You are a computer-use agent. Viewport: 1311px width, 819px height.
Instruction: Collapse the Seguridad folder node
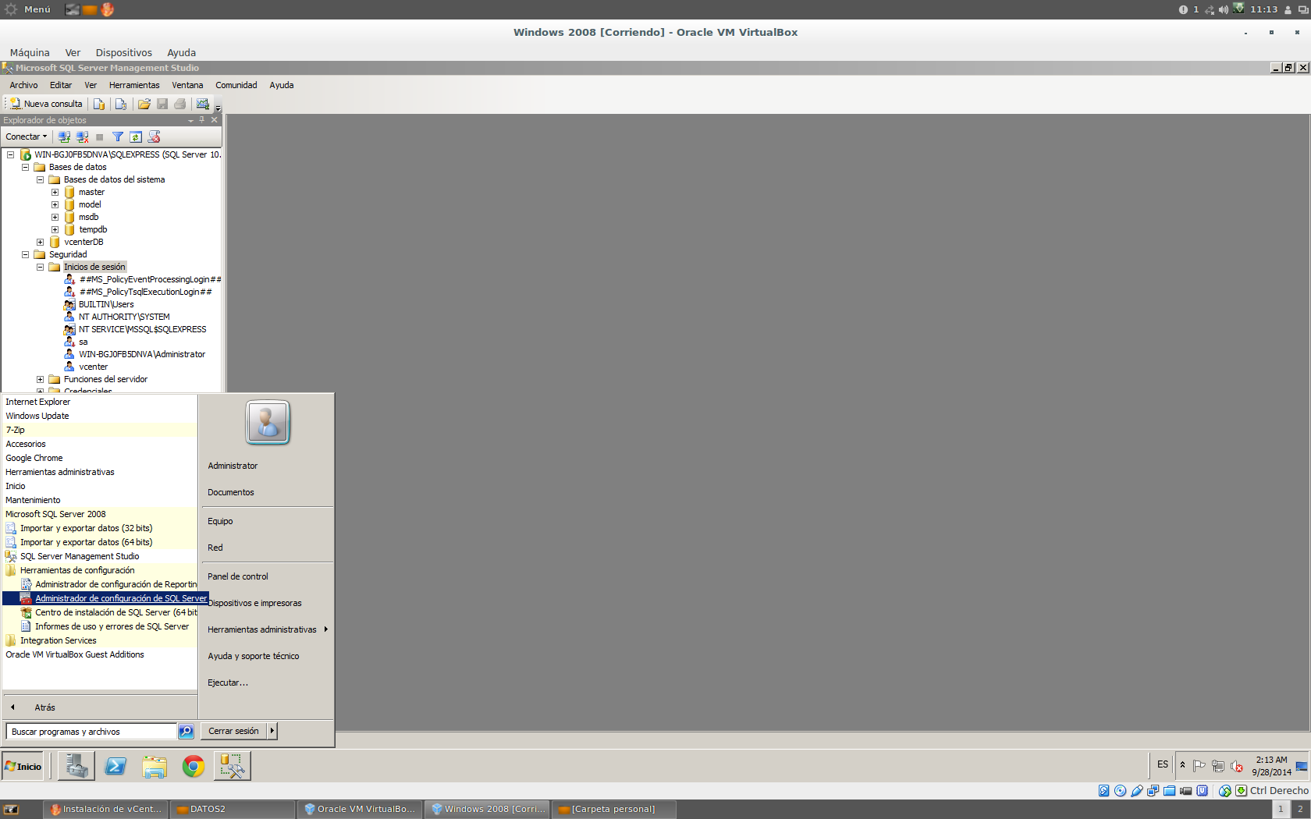[x=25, y=254]
